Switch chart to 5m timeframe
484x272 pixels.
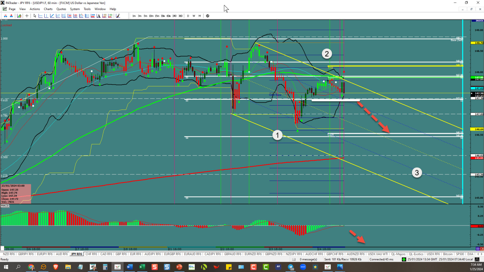coord(145,16)
